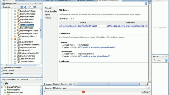
Task: Open the Actions dropdown in the Log panel
Action: click(x=146, y=92)
